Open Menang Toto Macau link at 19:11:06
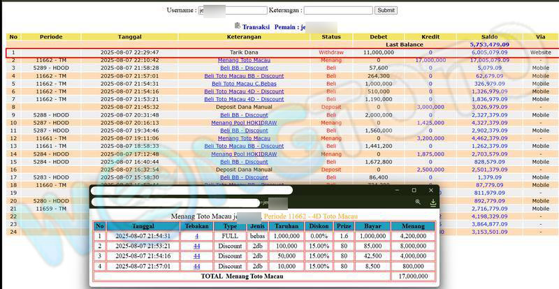The width and height of the screenshot is (559, 289). 244,138
